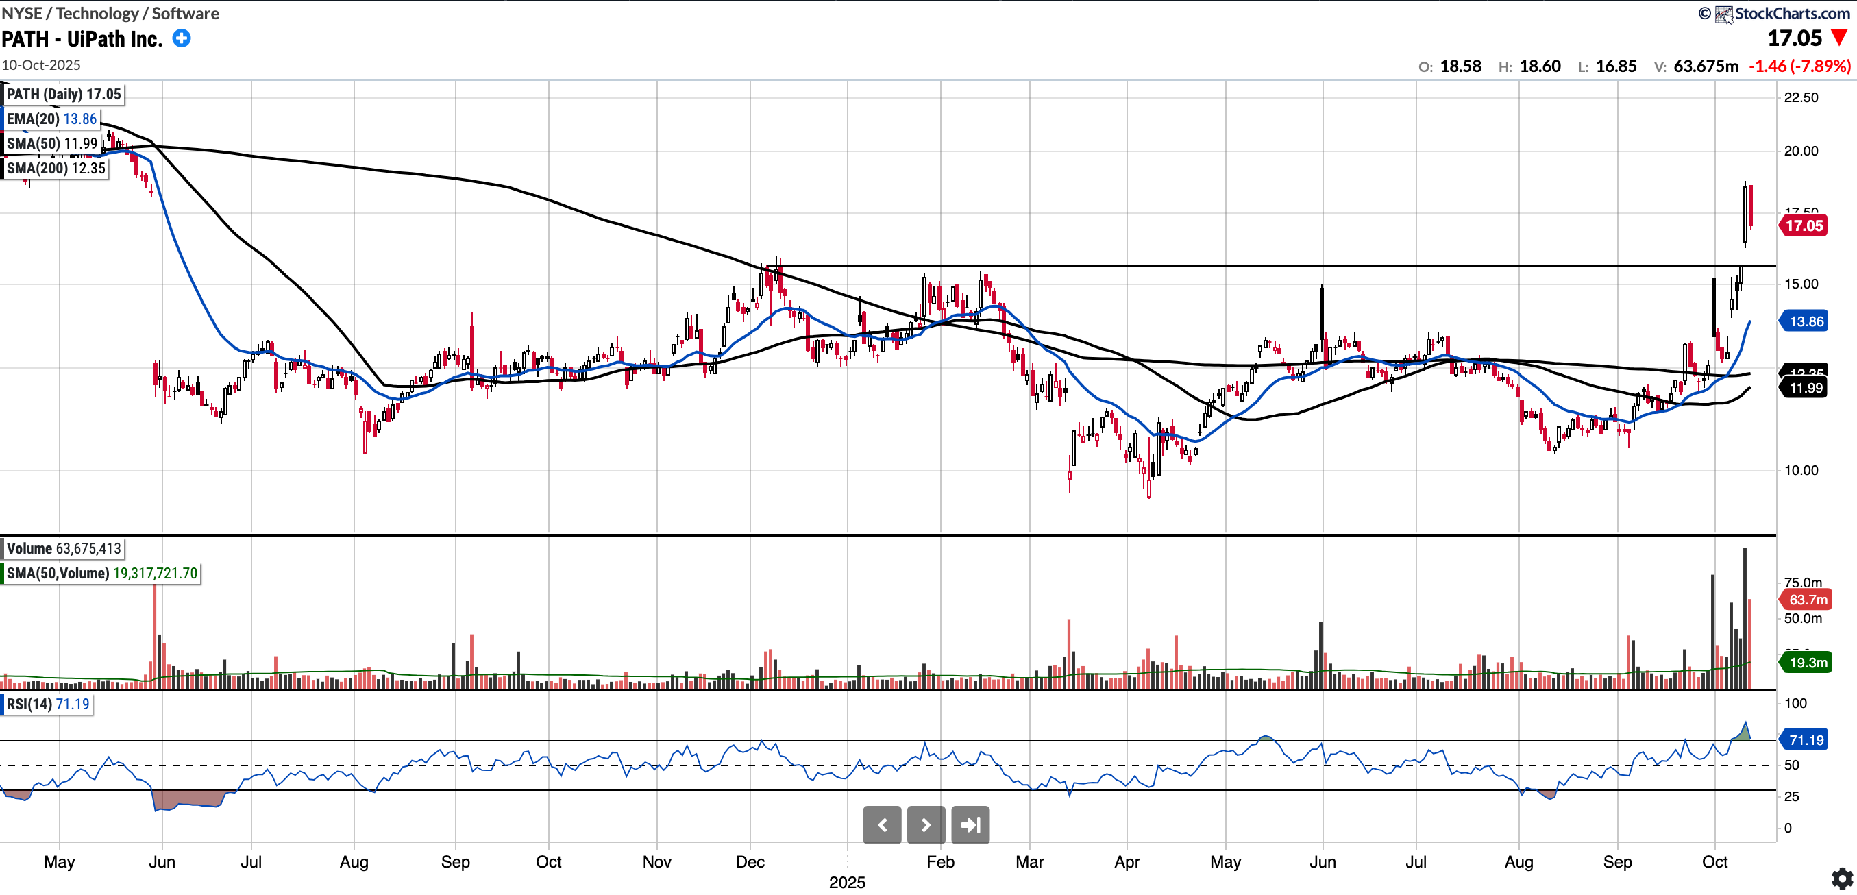Click the next period arrow button
The width and height of the screenshot is (1857, 895).
pos(926,825)
